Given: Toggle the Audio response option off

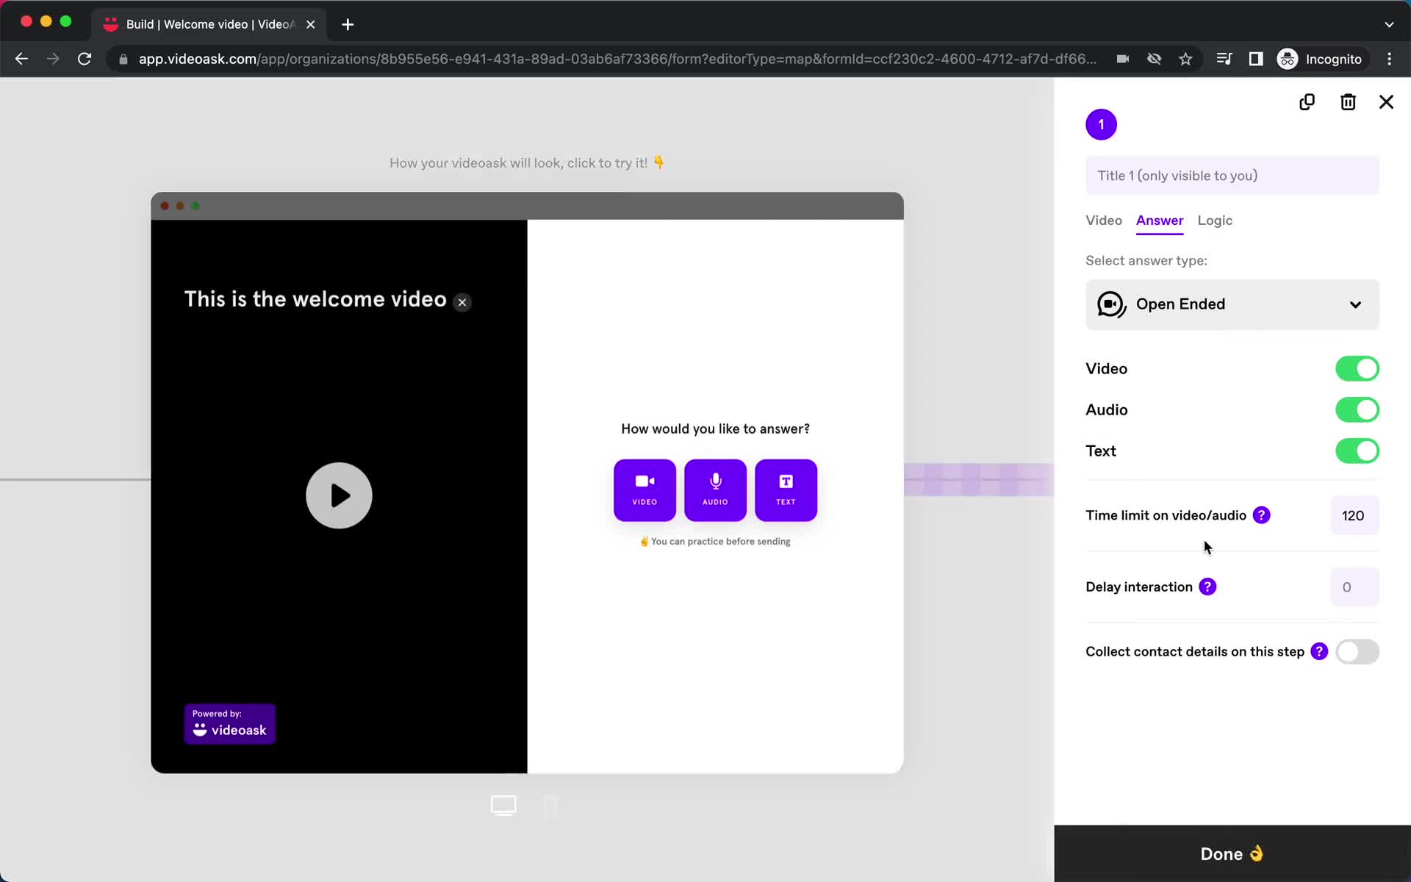Looking at the screenshot, I should [1357, 409].
